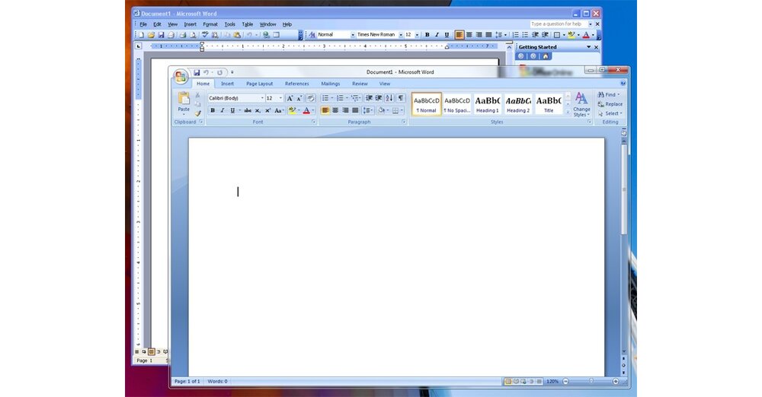Screen dimensions: 762x397
Task: Open the Tools menu in Word 2003
Action: click(x=230, y=24)
